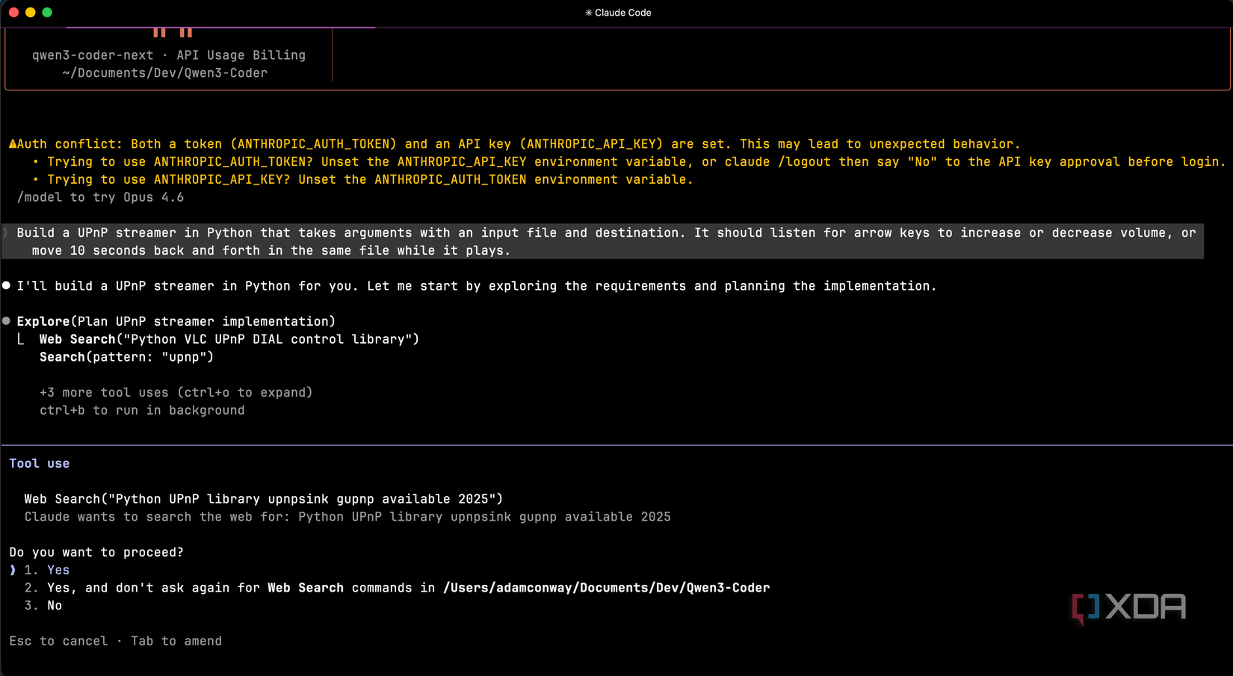1233x676 pixels.
Task: Click the Explore bullet indicator
Action: click(x=6, y=321)
